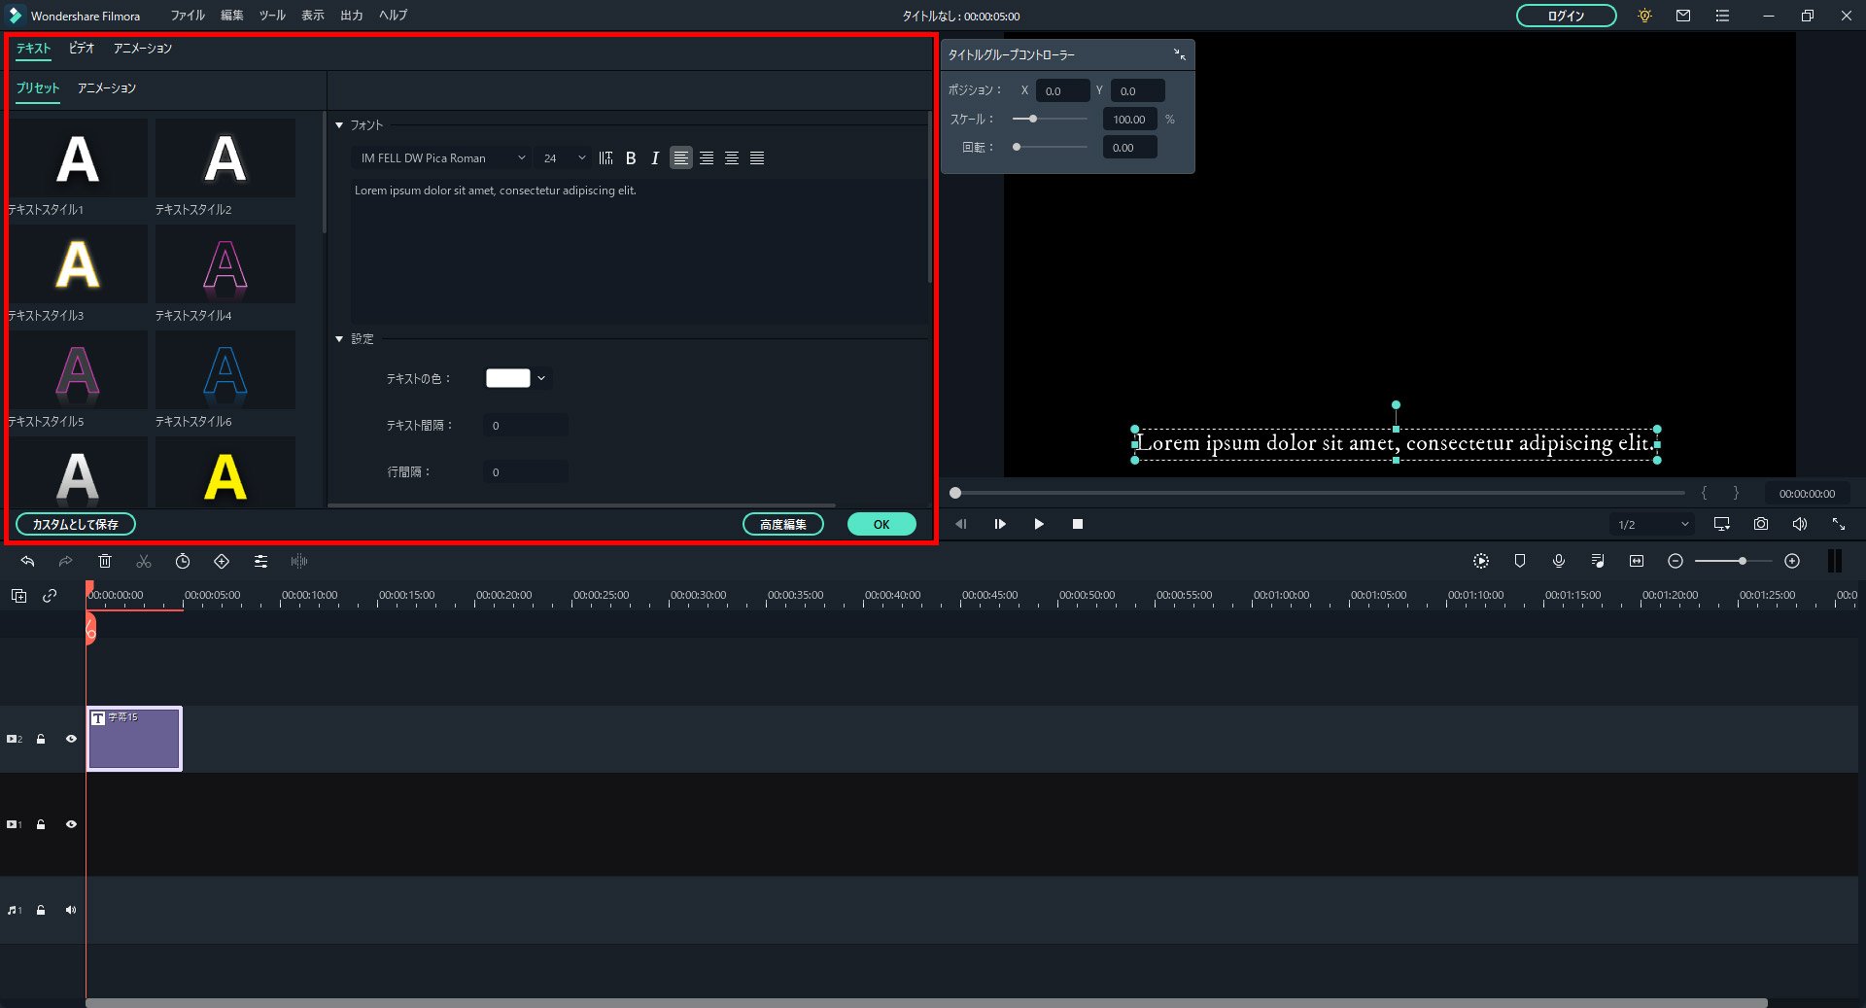Viewport: 1866px width, 1008px height.
Task: Open the ファイル menu
Action: (188, 16)
